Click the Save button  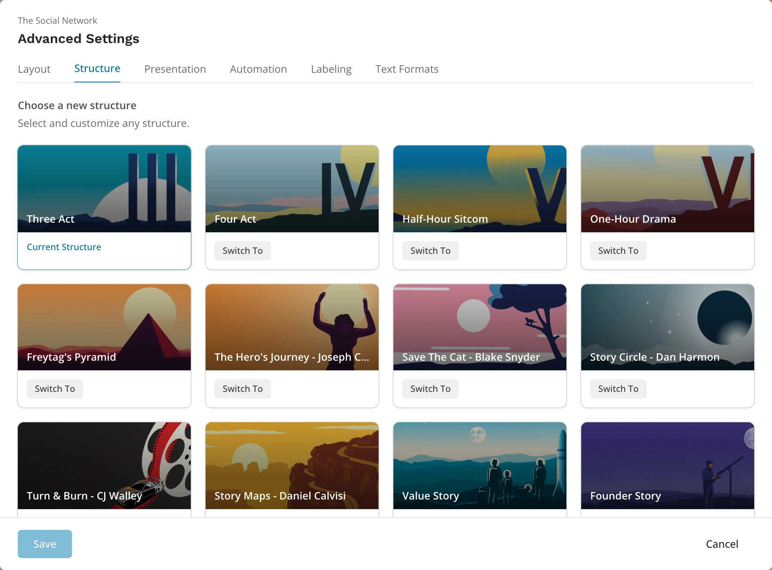[45, 544]
